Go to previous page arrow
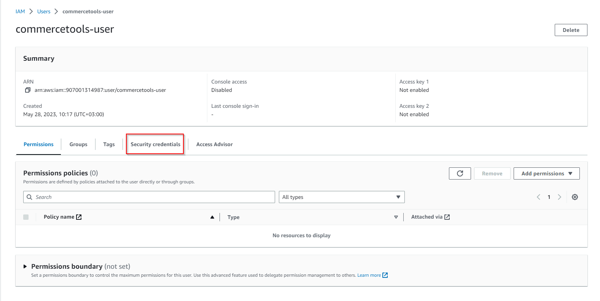Image resolution: width=600 pixels, height=301 pixels. pyautogui.click(x=538, y=197)
